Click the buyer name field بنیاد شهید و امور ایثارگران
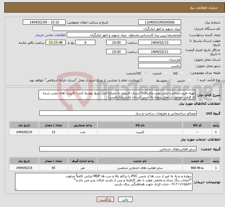The width and height of the screenshot is (225, 207). click(117, 29)
